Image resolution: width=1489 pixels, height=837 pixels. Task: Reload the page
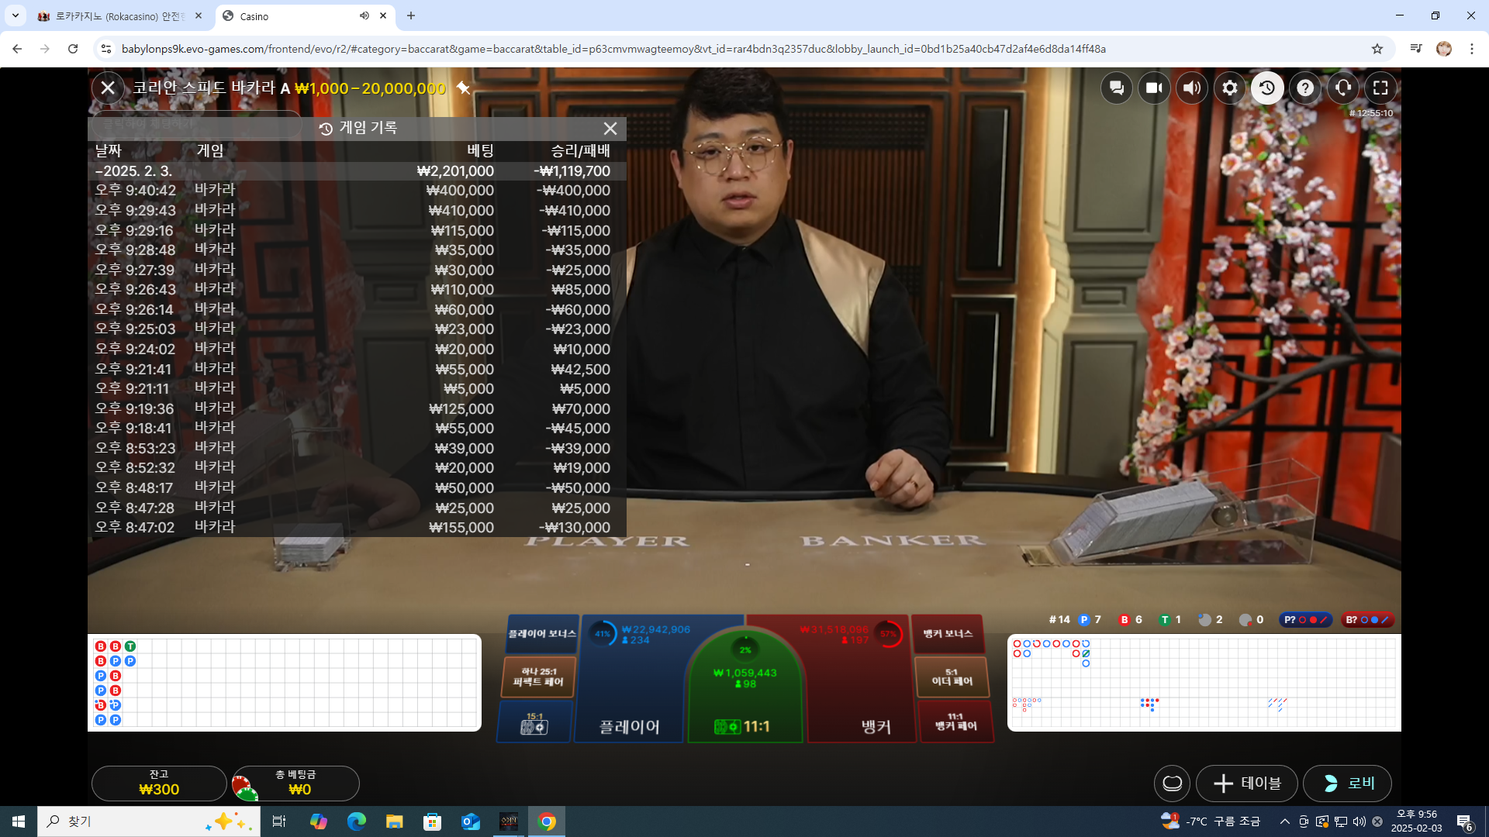pos(73,49)
